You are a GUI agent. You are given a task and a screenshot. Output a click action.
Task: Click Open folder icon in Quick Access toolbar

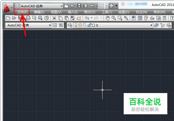click(73, 6)
